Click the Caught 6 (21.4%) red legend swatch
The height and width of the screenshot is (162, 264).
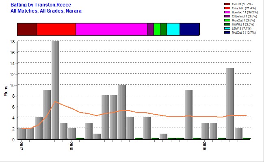227,8
